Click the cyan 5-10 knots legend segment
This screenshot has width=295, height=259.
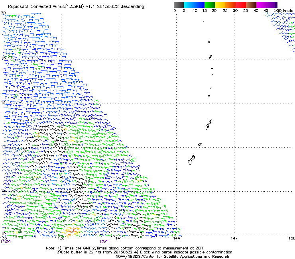coord(189,5)
